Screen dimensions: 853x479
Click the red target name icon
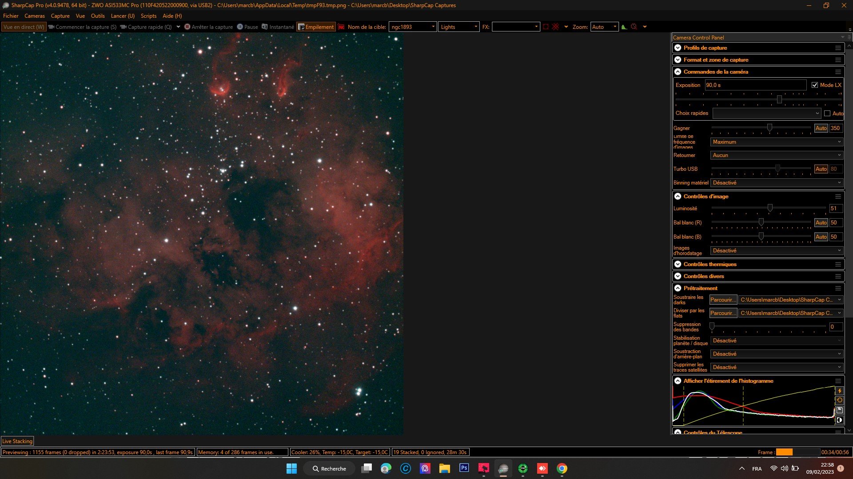(x=341, y=27)
